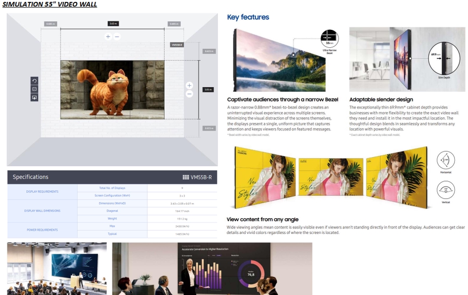Select the 2.05 m wall height label
Viewport: 468px width, 295px height.
tap(208, 90)
